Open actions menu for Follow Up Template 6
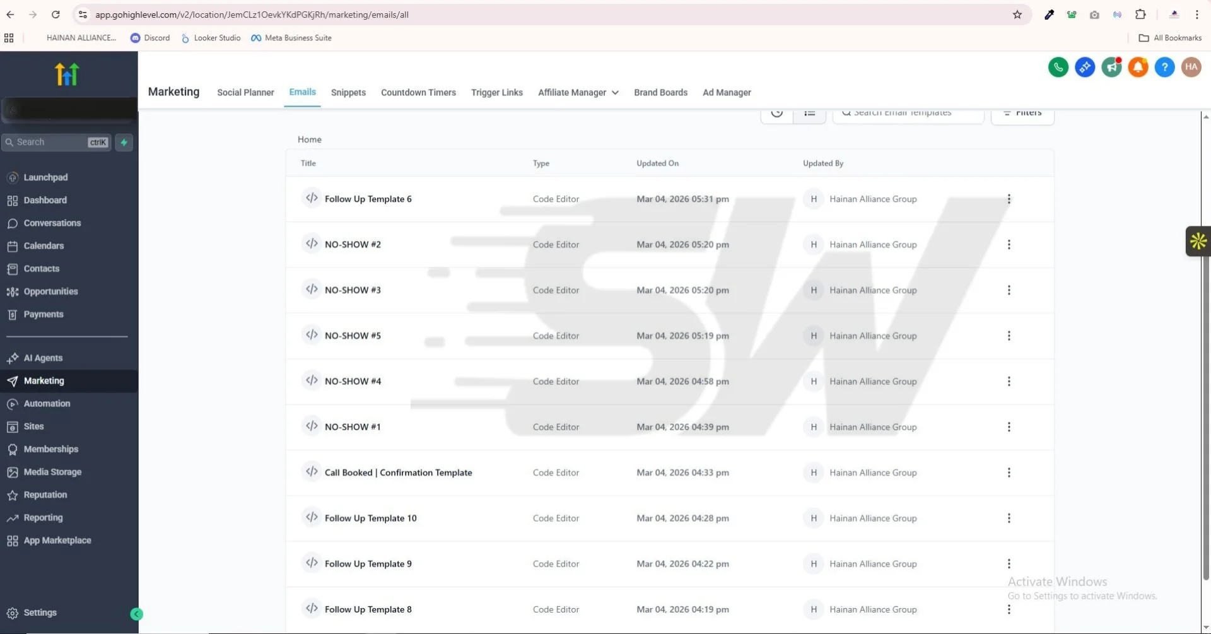1211x634 pixels. 1009,199
